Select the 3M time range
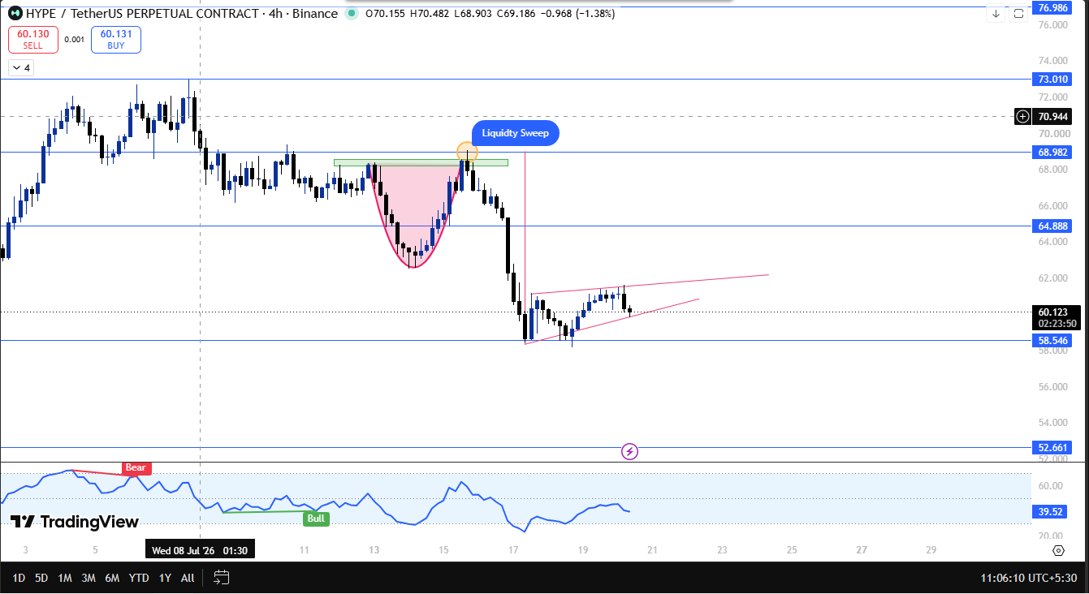This screenshot has width=1089, height=594. point(89,578)
